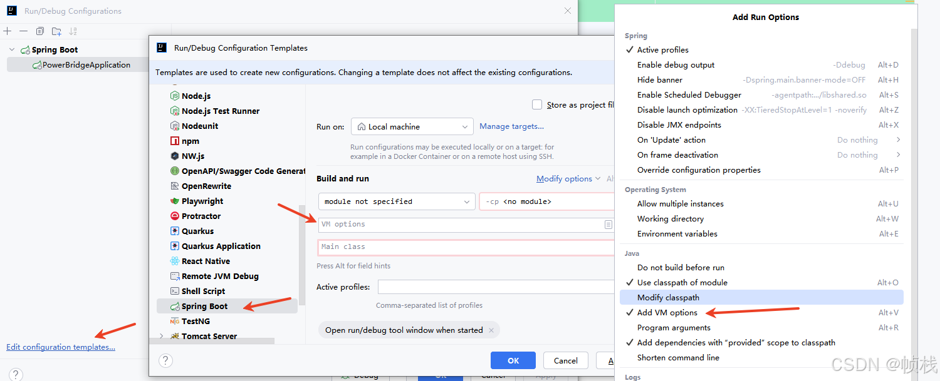Choose Disable launch optimization option

(x=761, y=109)
